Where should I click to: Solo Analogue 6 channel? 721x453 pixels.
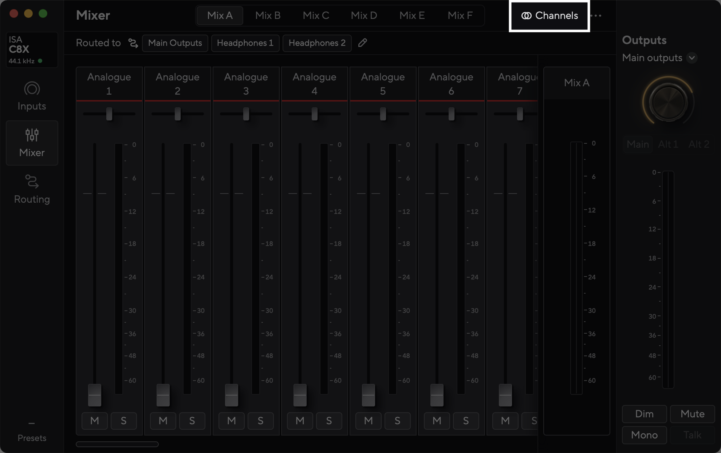(466, 421)
